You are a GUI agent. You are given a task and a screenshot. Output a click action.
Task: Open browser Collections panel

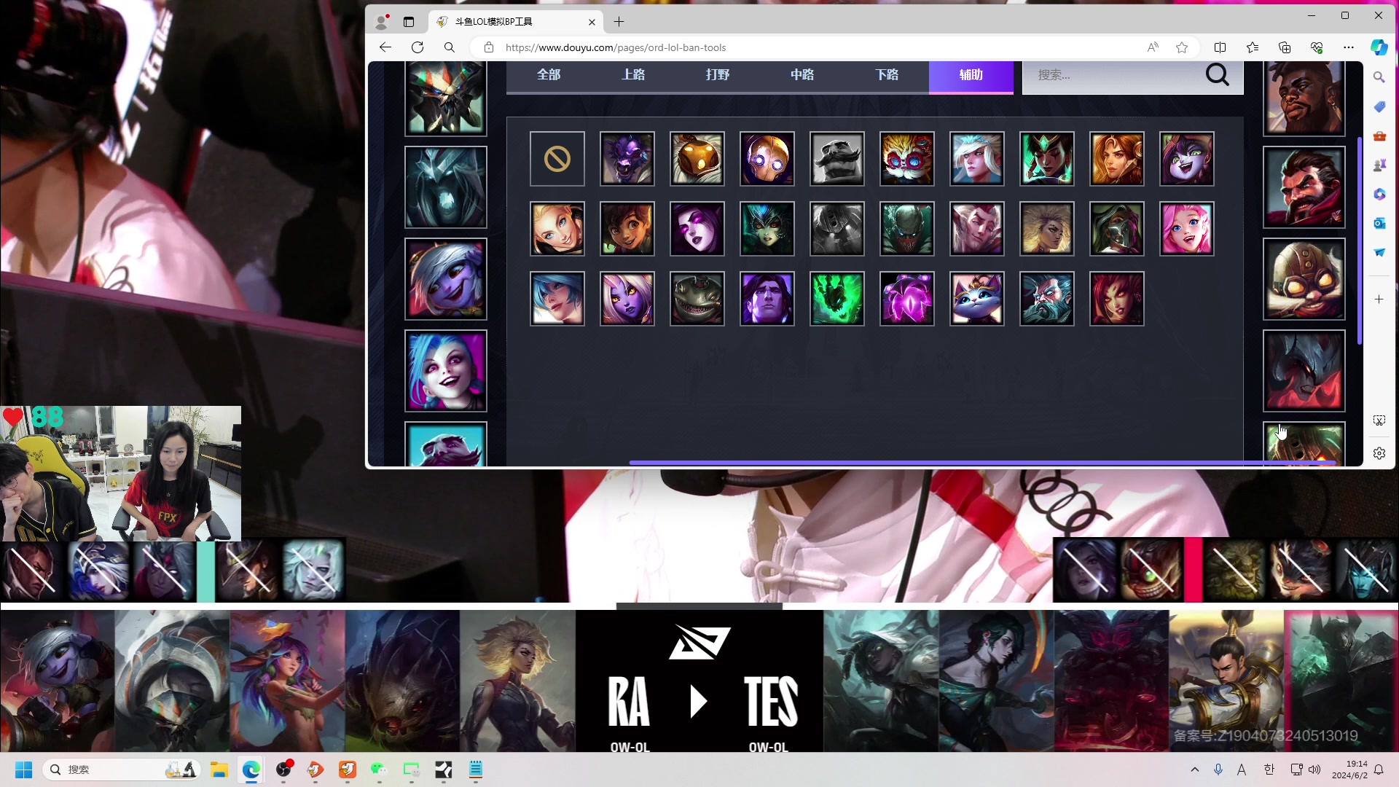coord(1285,47)
